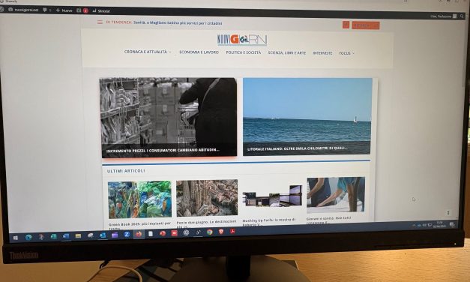Open the Ciao, Redazione account menu
The height and width of the screenshot is (282, 470).
443,16
